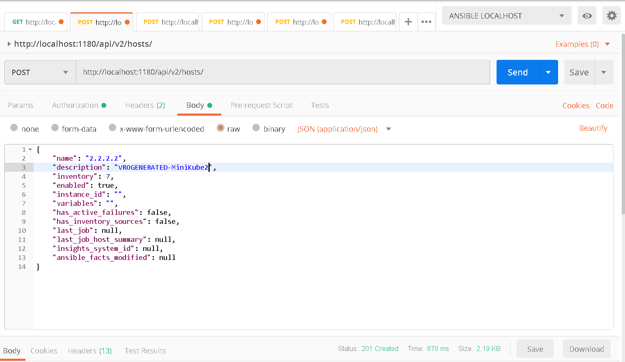The width and height of the screenshot is (625, 362).
Task: Switch to the Authorization tab
Action: click(79, 105)
